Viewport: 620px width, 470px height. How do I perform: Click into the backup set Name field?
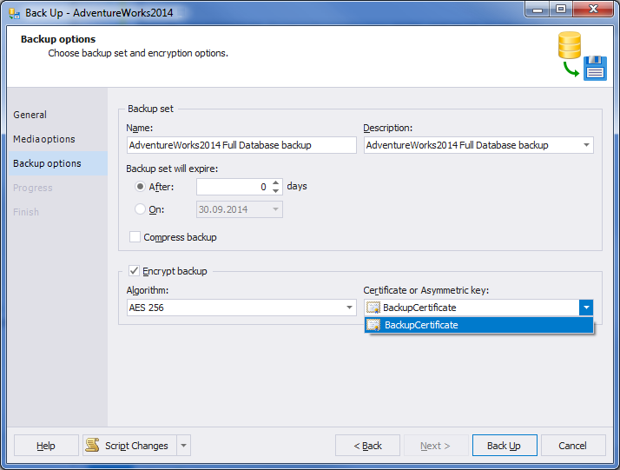point(241,145)
